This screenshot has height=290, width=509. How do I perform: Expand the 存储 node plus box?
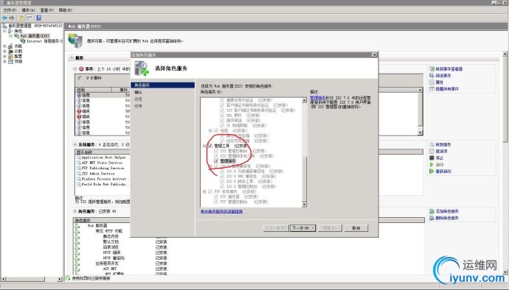pyautogui.click(x=4, y=61)
